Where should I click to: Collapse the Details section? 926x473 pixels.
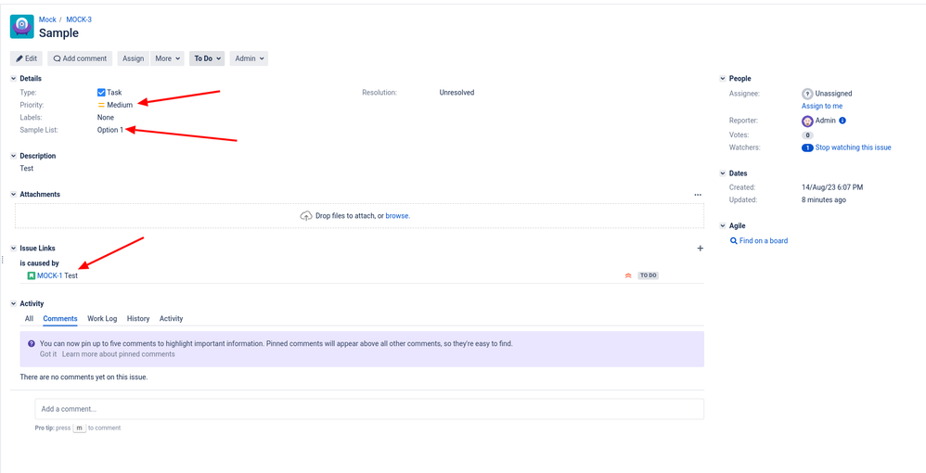14,79
